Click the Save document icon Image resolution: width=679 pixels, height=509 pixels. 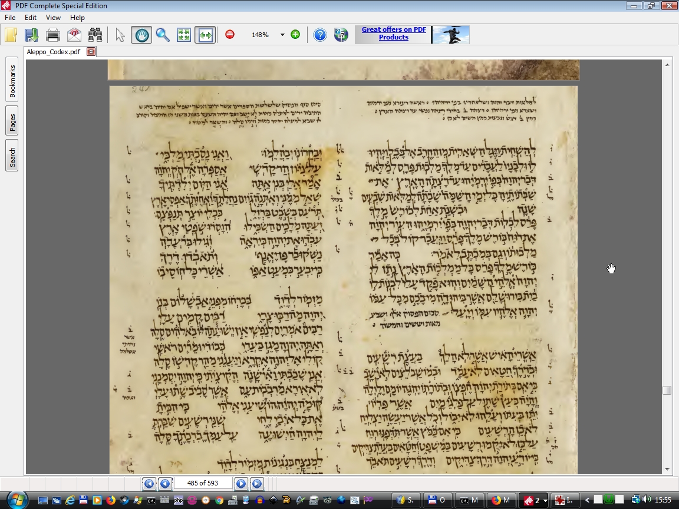[x=31, y=35]
